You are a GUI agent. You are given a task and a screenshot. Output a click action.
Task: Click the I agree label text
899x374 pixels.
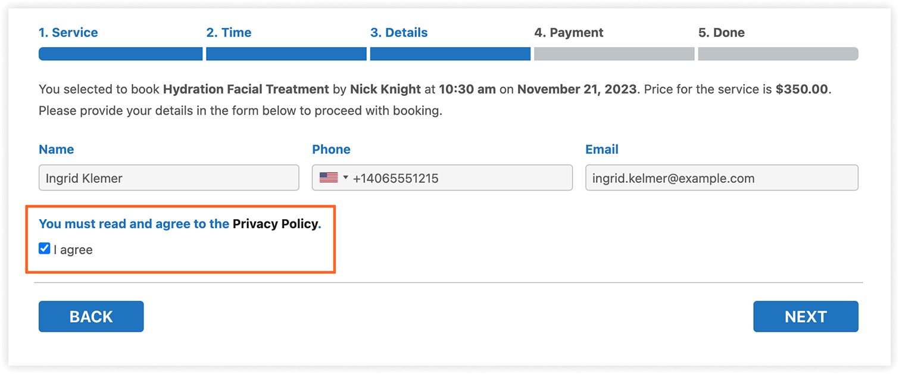coord(73,250)
